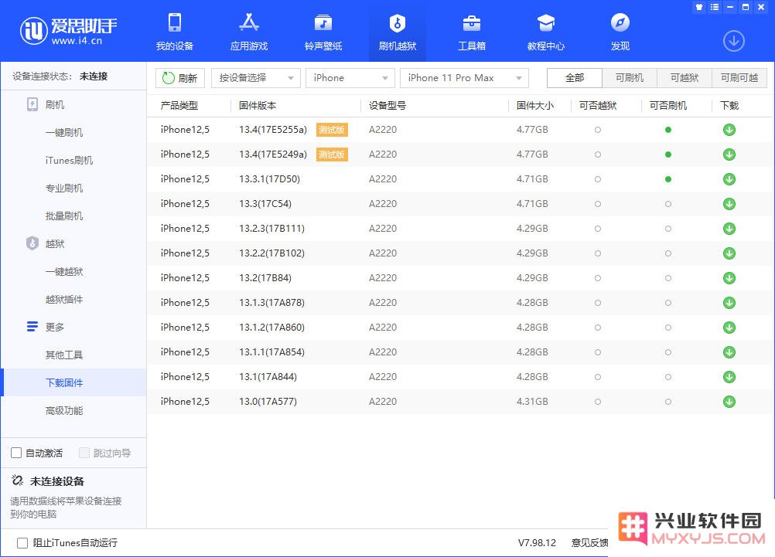The height and width of the screenshot is (557, 775).
Task: Open 高级功能 in the sidebar
Action: tap(64, 410)
